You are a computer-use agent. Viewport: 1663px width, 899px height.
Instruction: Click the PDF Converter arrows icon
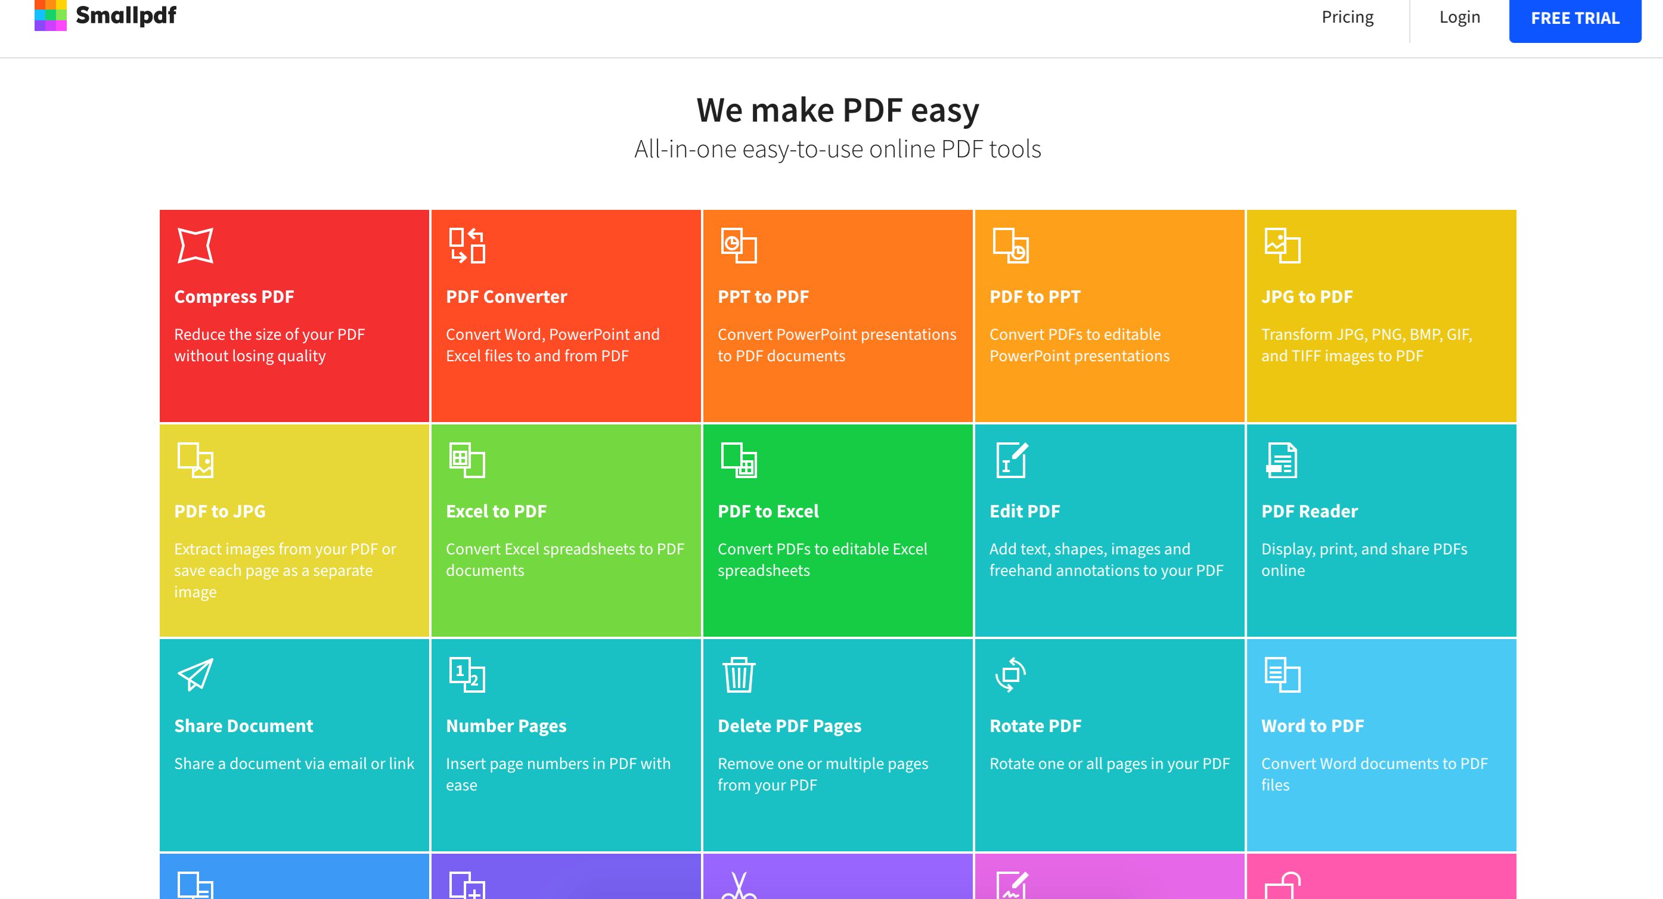(467, 246)
